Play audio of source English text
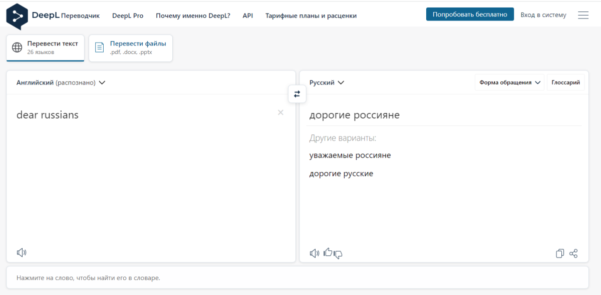Image resolution: width=601 pixels, height=295 pixels. (22, 252)
